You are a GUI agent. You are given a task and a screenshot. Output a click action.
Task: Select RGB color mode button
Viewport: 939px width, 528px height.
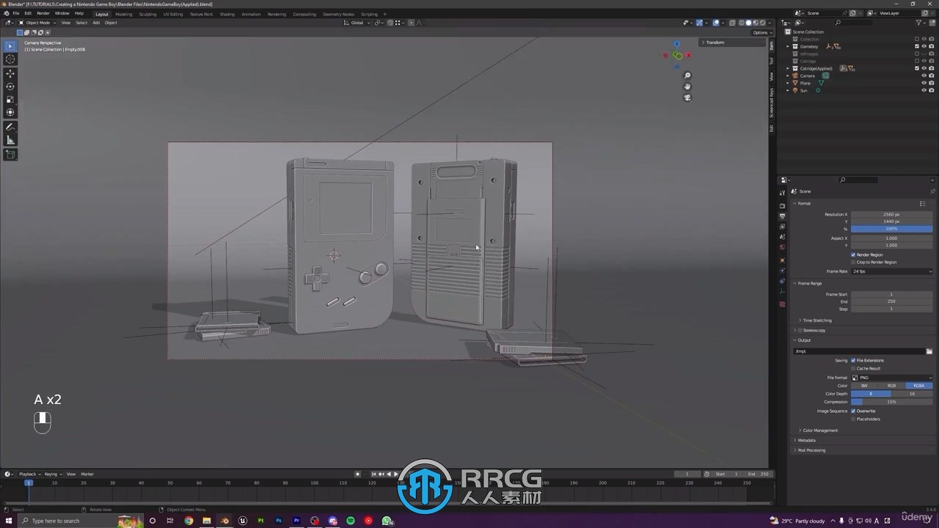[x=891, y=386]
